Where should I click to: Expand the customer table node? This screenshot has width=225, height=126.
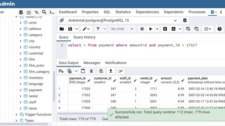[20, 54]
